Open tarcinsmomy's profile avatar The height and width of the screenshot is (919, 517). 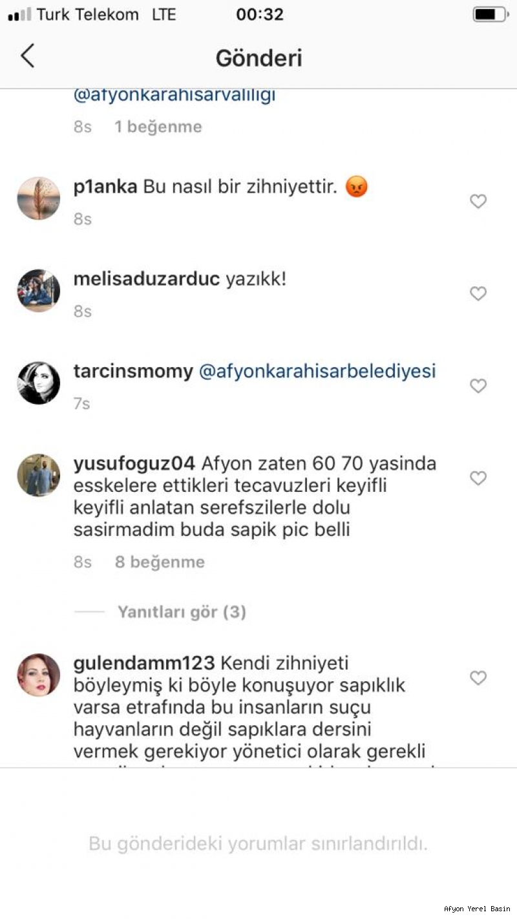click(38, 383)
